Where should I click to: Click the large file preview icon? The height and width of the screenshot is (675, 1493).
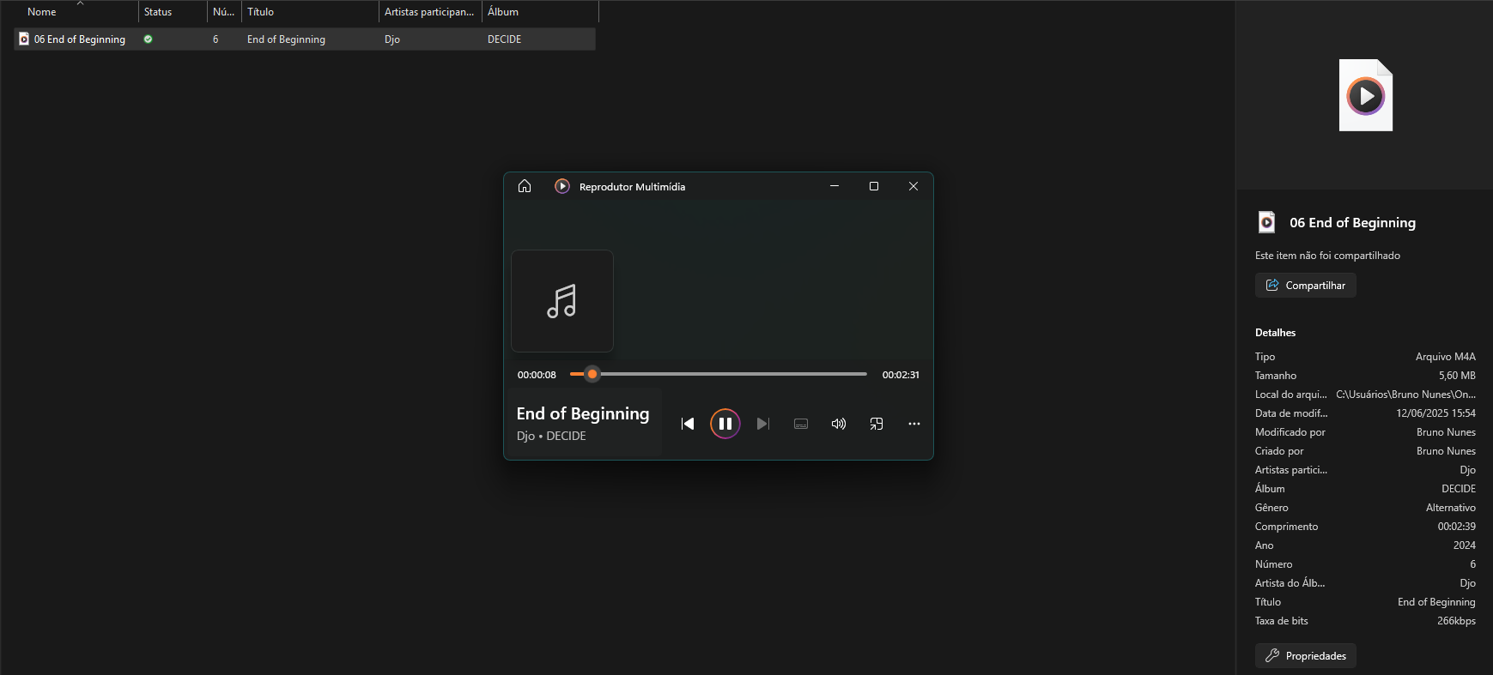(1366, 95)
